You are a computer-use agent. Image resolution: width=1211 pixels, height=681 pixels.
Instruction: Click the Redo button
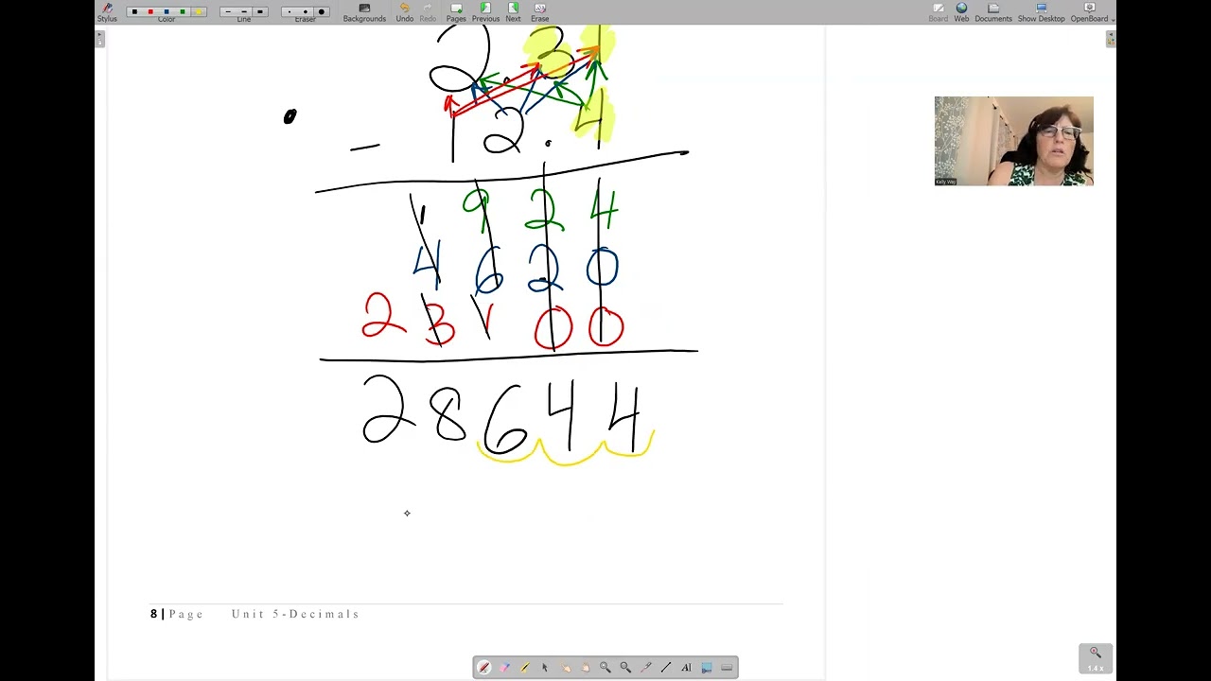click(428, 11)
